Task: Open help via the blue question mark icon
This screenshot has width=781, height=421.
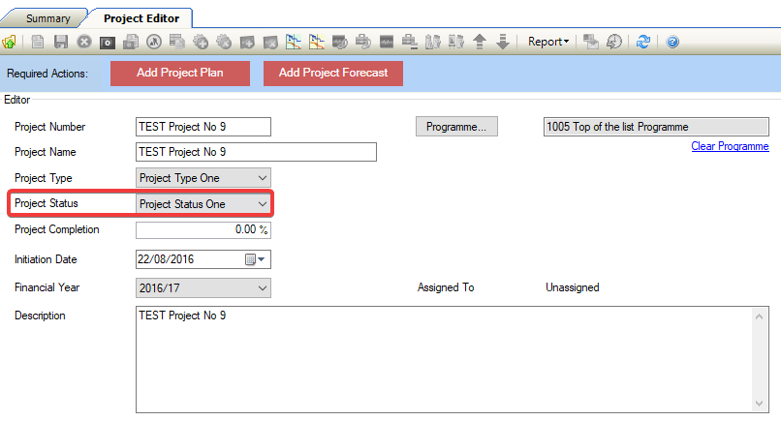Action: (672, 42)
